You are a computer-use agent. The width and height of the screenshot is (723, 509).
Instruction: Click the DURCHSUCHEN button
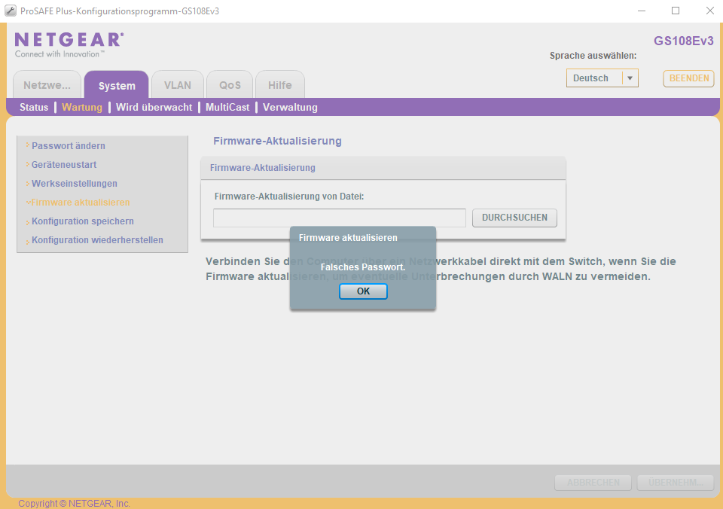(x=514, y=218)
